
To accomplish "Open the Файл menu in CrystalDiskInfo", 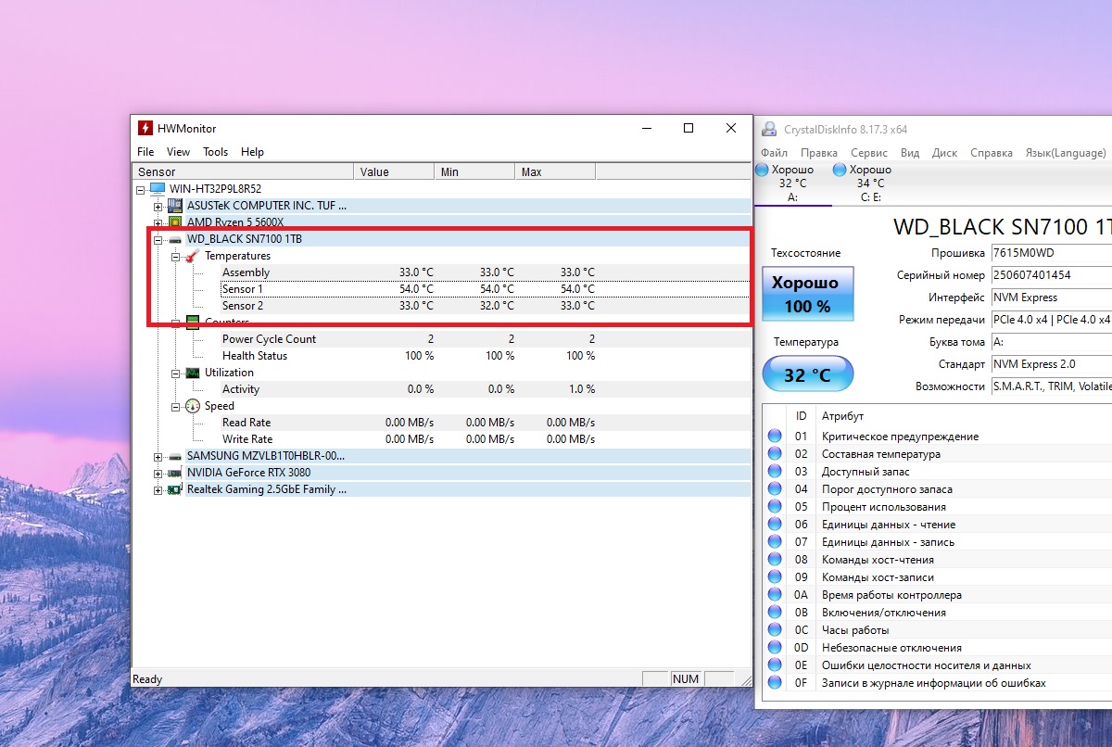I will (x=774, y=153).
